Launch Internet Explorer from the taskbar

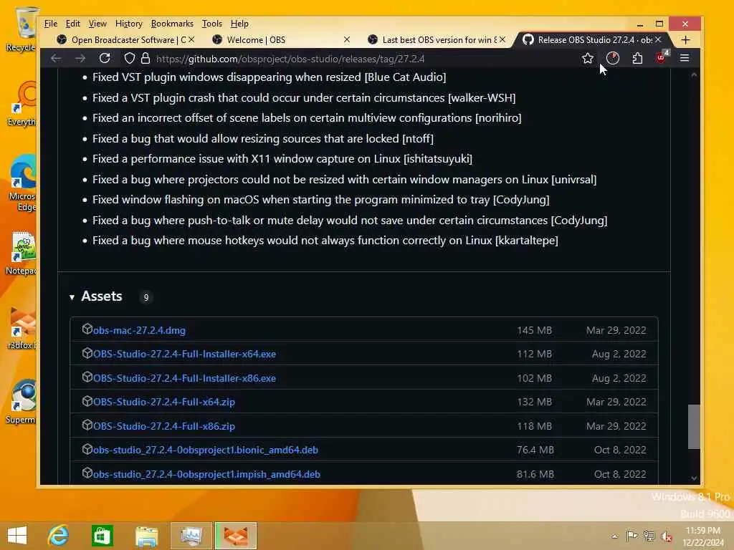(59, 535)
